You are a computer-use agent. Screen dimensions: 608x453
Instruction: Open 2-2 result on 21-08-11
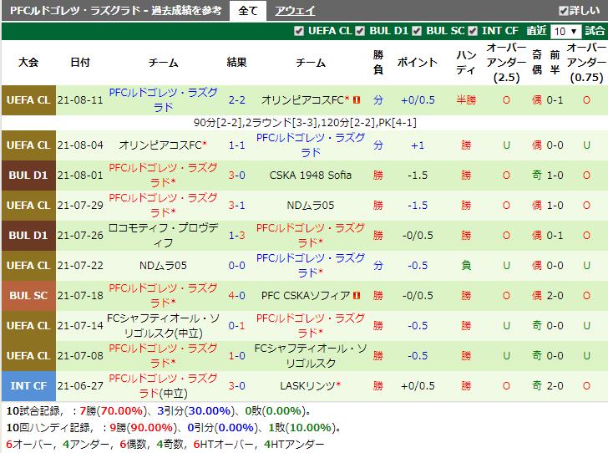point(236,100)
